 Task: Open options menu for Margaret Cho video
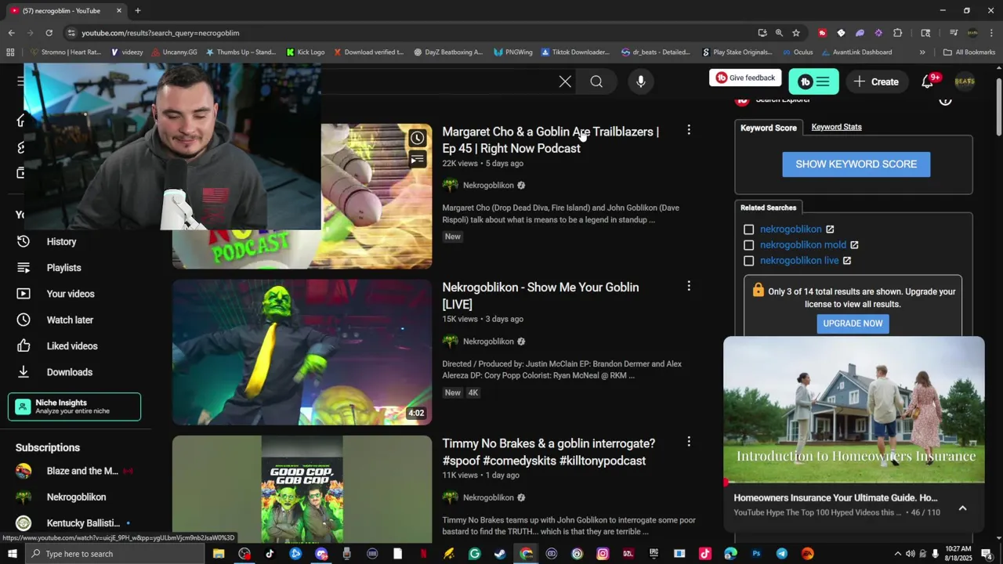[x=689, y=130]
